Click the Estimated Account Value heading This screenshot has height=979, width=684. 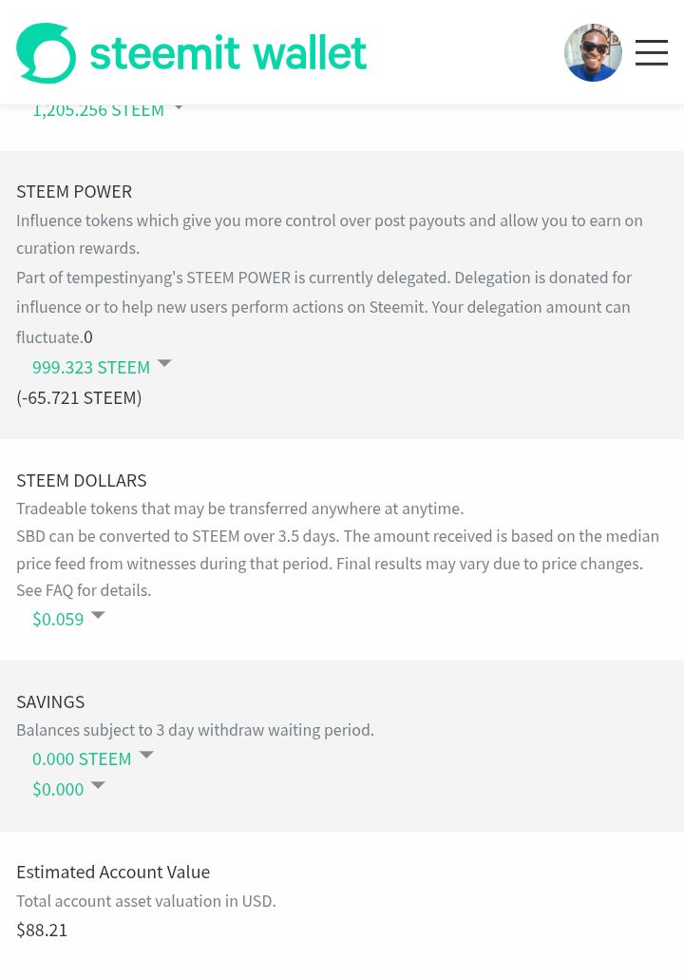pyautogui.click(x=113, y=872)
